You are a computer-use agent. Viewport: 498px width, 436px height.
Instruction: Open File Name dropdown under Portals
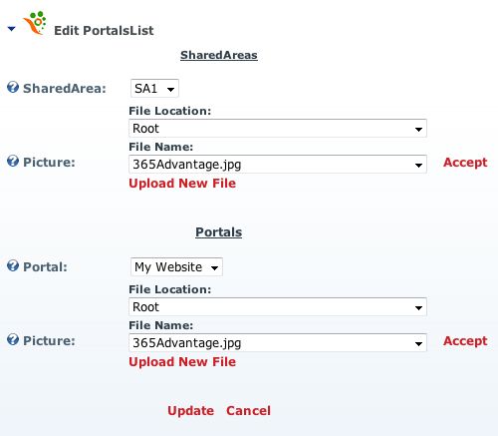[278, 343]
